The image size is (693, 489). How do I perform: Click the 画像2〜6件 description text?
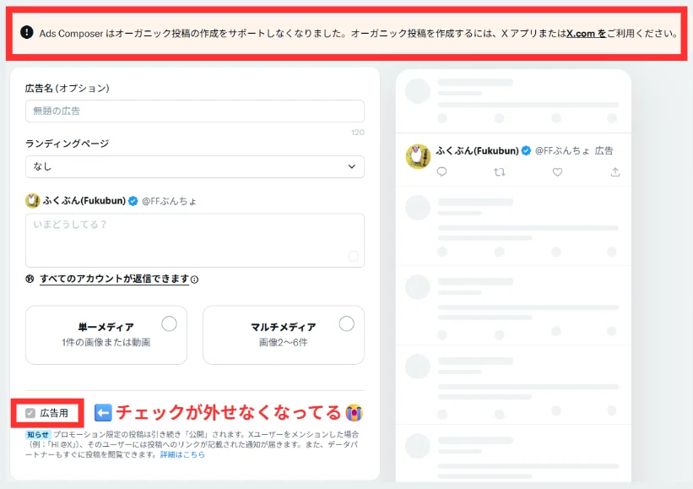[284, 342]
